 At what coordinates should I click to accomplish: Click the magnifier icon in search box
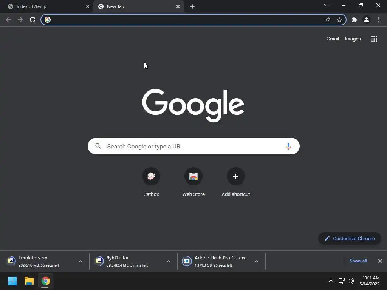click(98, 146)
